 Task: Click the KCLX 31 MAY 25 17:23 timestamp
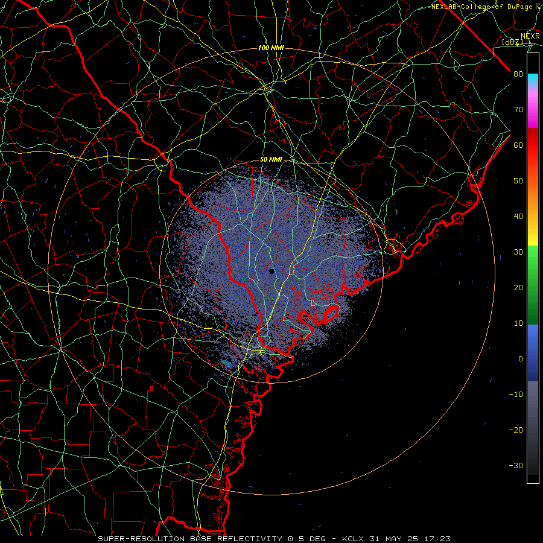(396, 539)
